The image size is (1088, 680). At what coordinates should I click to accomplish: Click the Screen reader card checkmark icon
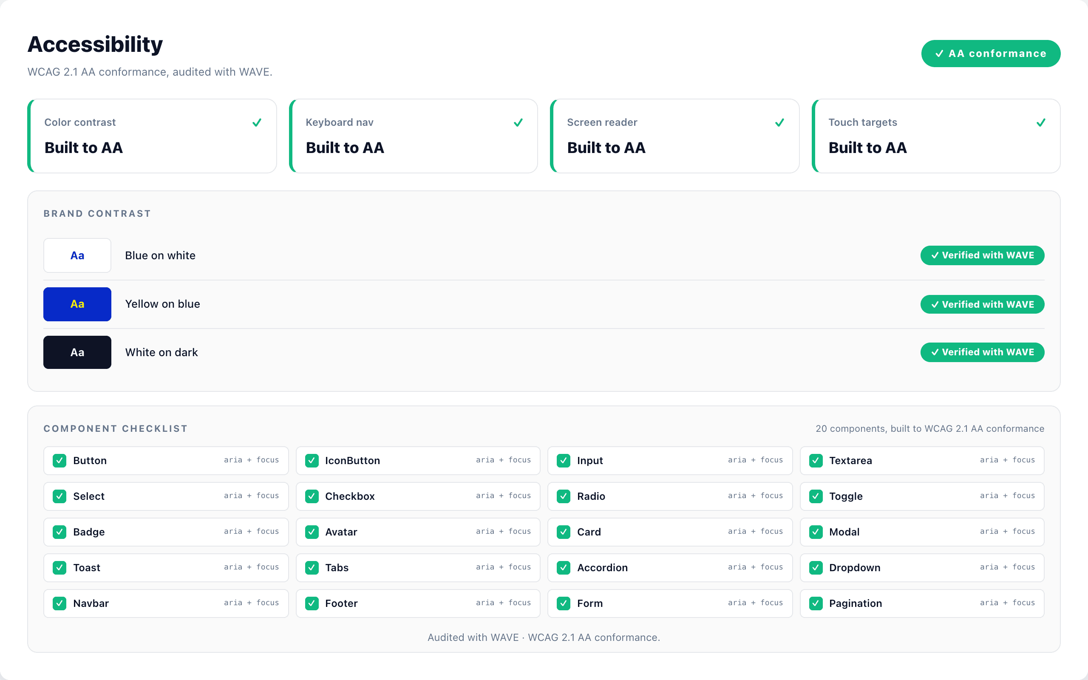pyautogui.click(x=779, y=122)
